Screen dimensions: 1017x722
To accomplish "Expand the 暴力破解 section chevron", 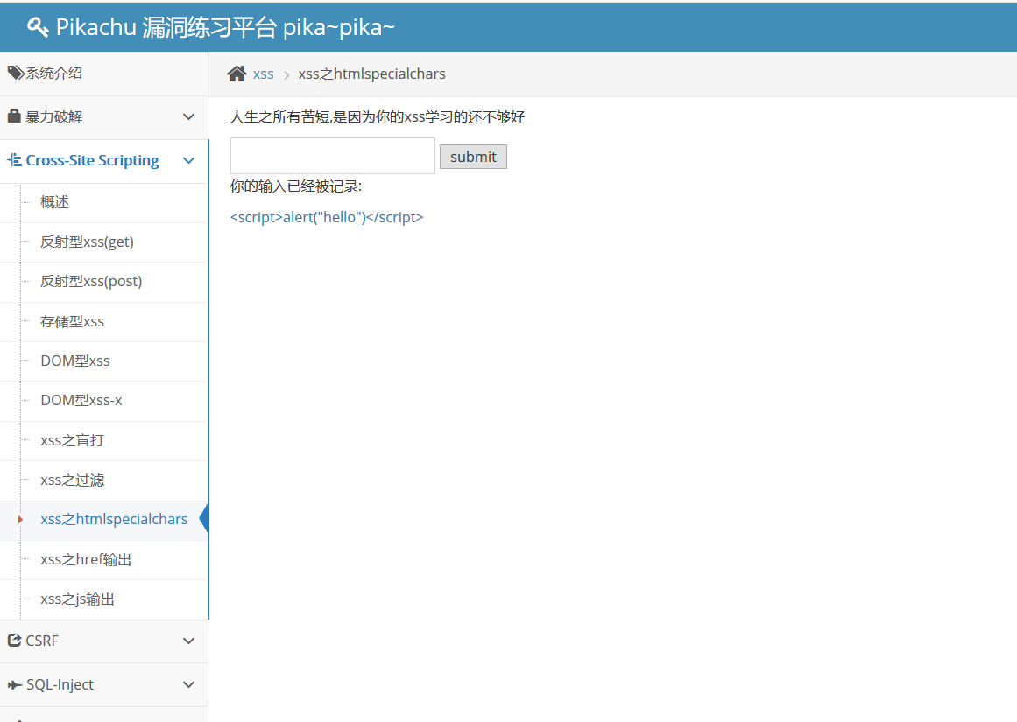I will click(188, 116).
